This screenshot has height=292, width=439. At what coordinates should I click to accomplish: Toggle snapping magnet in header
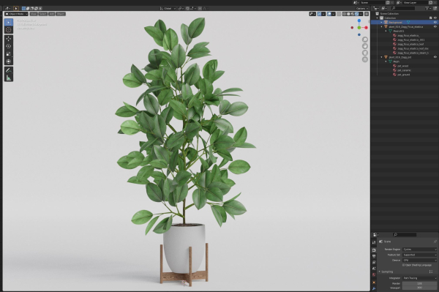point(187,8)
